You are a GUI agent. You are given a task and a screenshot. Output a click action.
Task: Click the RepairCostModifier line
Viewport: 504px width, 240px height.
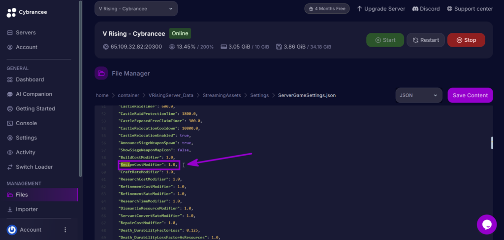pos(148,223)
